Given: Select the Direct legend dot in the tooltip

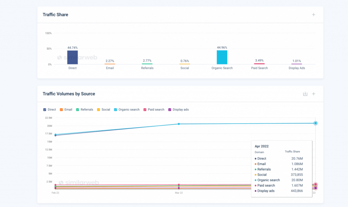Looking at the screenshot, I should [x=256, y=158].
